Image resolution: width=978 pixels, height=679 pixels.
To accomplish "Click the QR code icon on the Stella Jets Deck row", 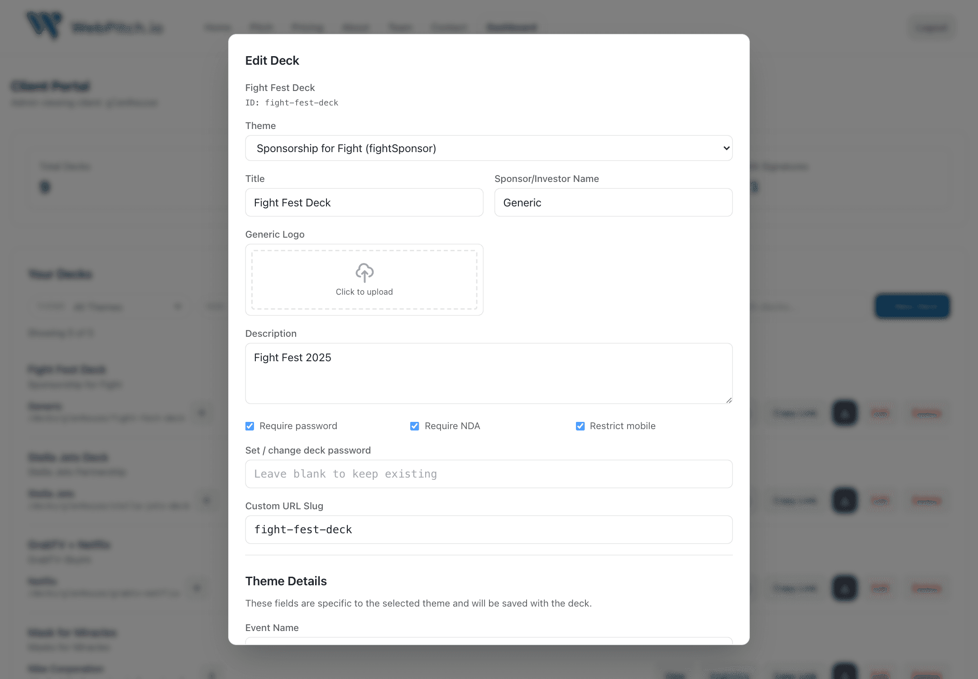I will (844, 500).
